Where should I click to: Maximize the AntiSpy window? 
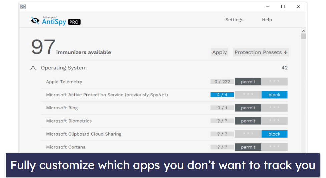pos(283,7)
